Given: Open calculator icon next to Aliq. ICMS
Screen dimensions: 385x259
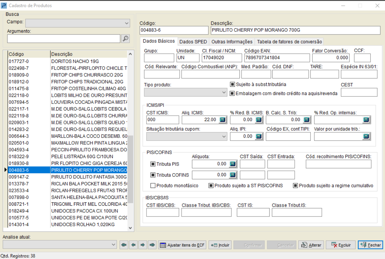Looking at the screenshot, I should (x=222, y=120).
